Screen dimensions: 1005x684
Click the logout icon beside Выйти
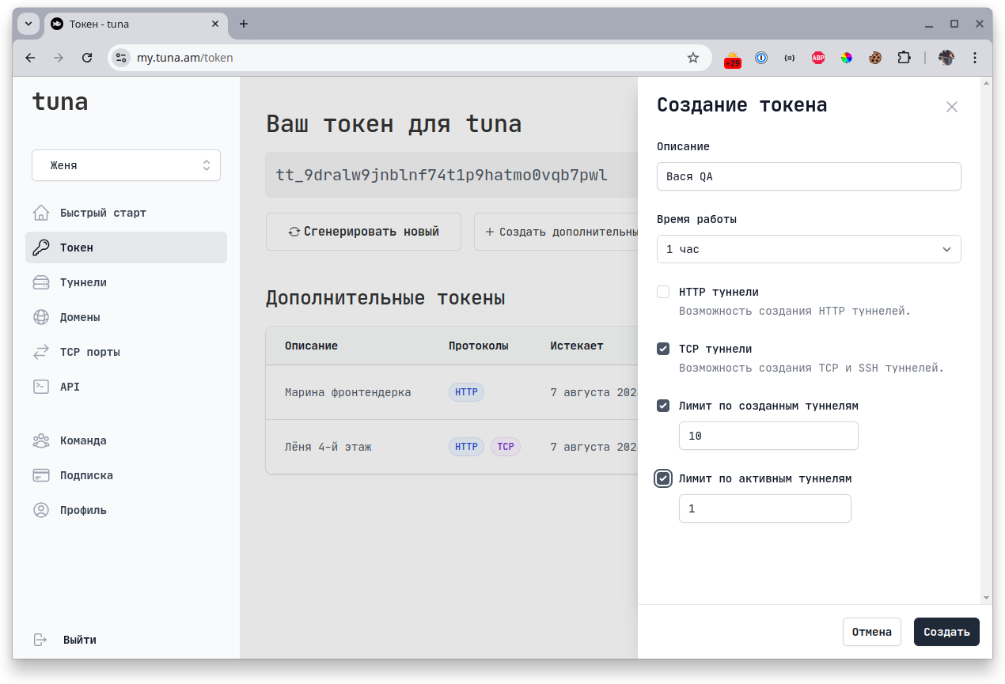coord(40,640)
